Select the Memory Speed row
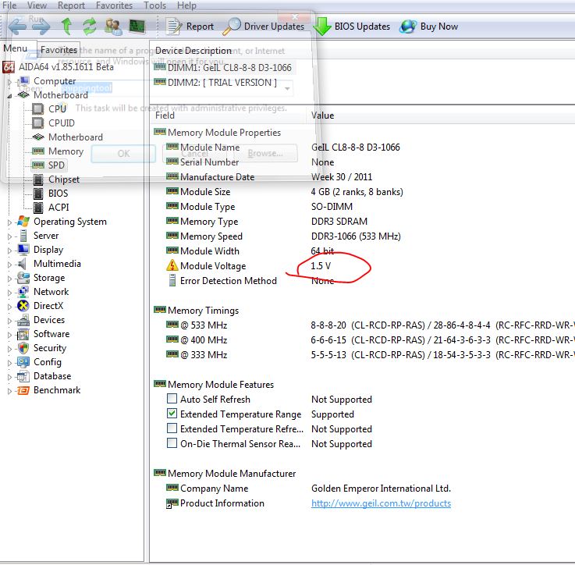Image resolution: width=575 pixels, height=565 pixels. pyautogui.click(x=283, y=236)
